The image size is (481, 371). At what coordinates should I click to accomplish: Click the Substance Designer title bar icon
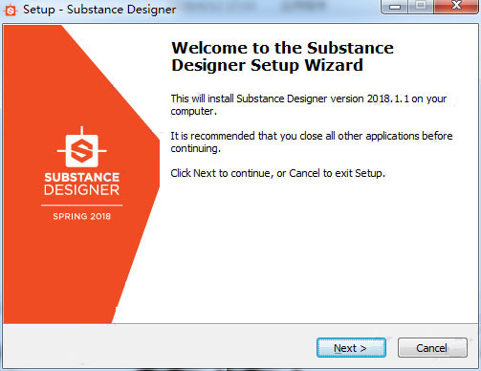[x=11, y=11]
